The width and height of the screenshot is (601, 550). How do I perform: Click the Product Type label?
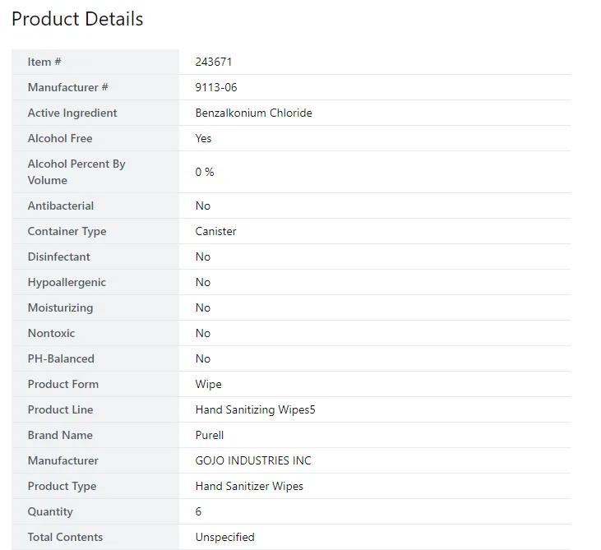pos(62,486)
